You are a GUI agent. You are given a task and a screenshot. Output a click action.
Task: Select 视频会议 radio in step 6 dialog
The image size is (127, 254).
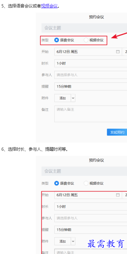(86, 184)
